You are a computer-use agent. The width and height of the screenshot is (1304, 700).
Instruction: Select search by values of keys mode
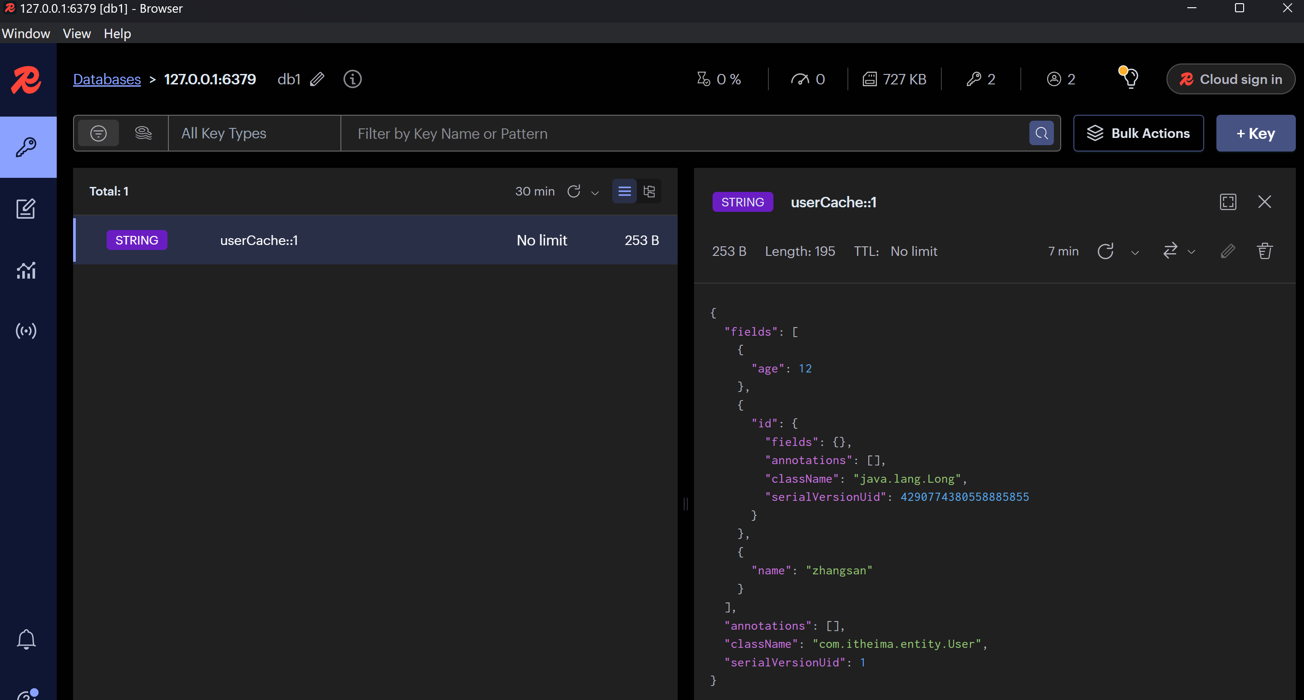(143, 133)
